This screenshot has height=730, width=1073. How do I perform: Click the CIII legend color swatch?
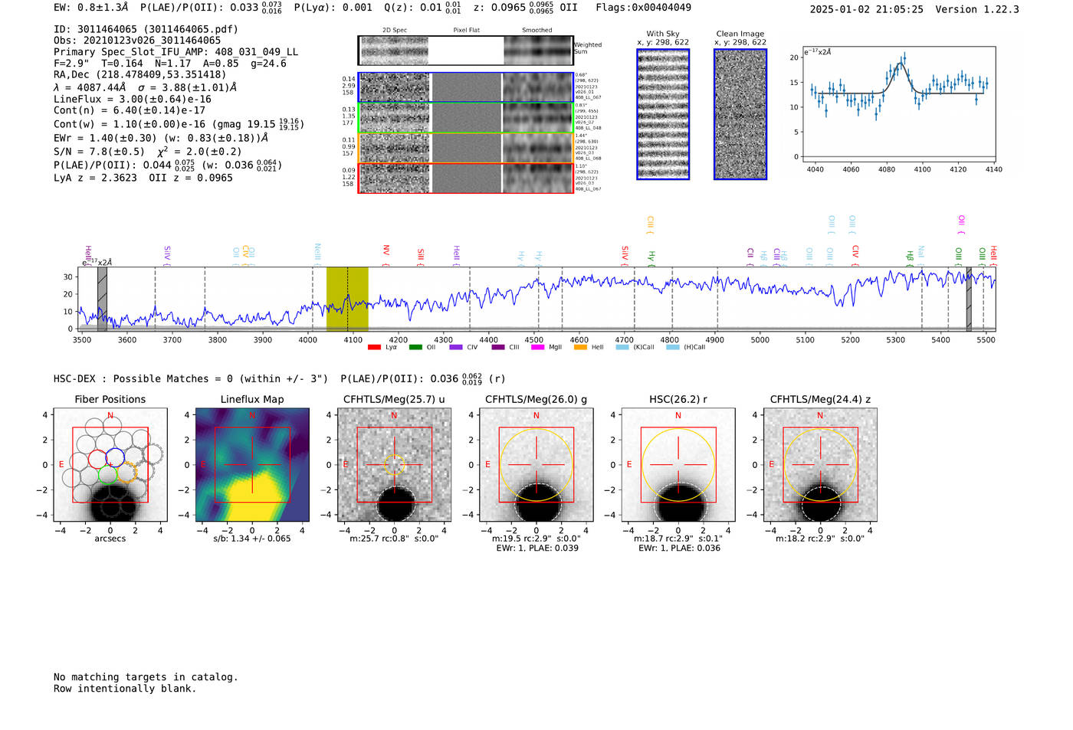(x=498, y=347)
